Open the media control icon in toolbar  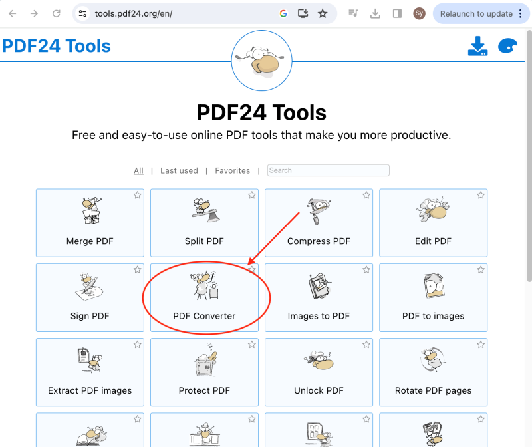click(x=353, y=13)
